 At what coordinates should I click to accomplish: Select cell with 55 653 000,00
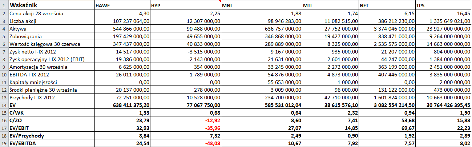(x=261, y=82)
